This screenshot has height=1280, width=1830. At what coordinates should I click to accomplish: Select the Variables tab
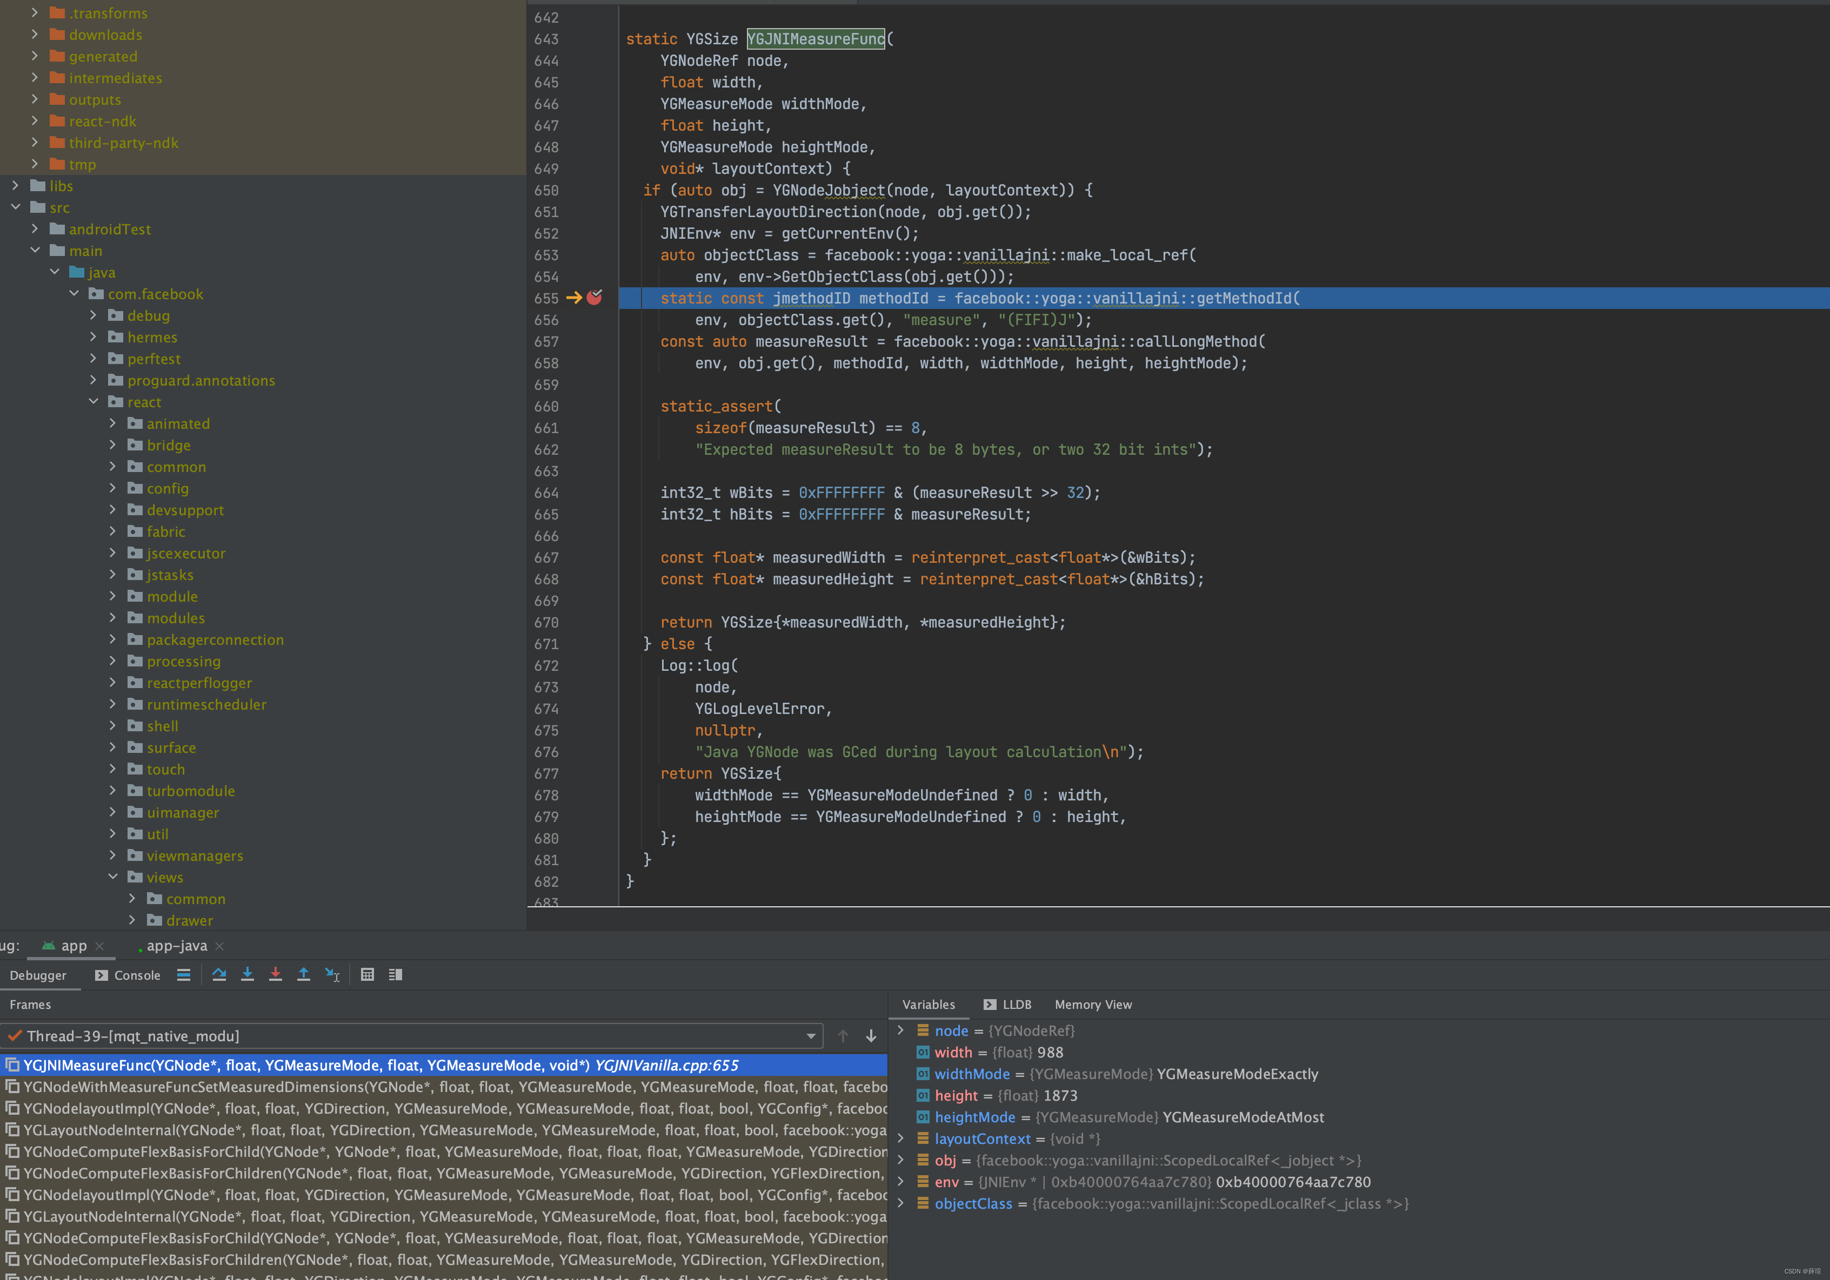point(929,1005)
